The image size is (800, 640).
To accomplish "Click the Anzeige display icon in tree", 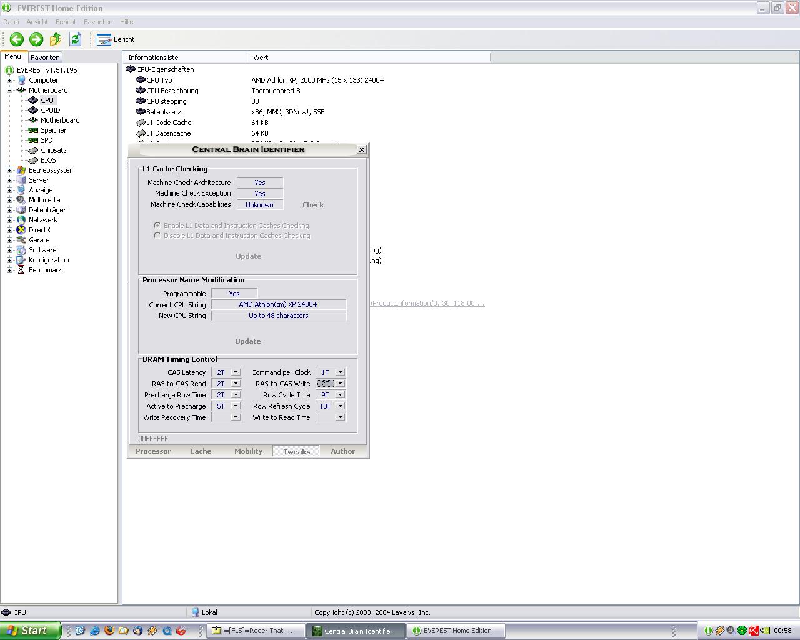I will (21, 190).
